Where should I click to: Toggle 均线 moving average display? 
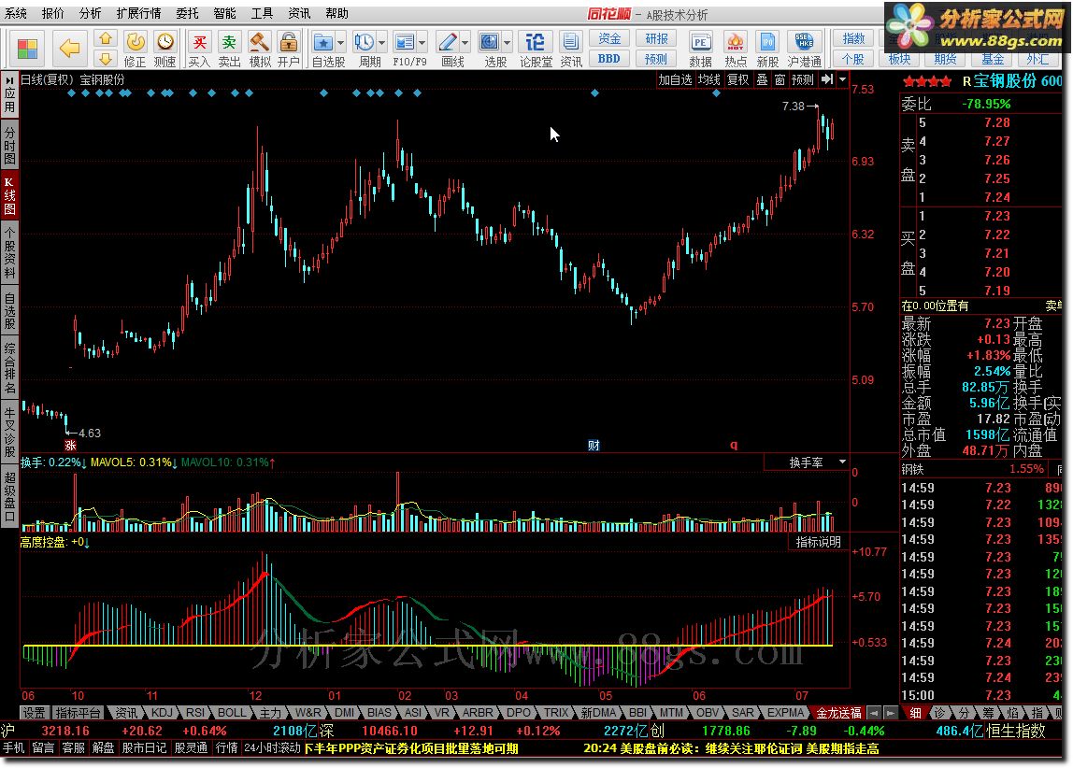[x=708, y=80]
